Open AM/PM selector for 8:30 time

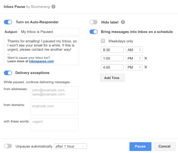134,50
